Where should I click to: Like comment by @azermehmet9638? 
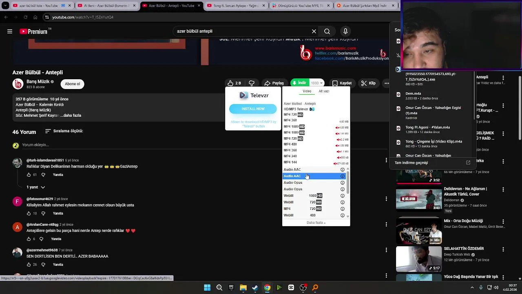(29, 265)
